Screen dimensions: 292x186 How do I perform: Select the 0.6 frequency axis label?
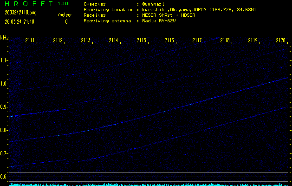point(4,177)
